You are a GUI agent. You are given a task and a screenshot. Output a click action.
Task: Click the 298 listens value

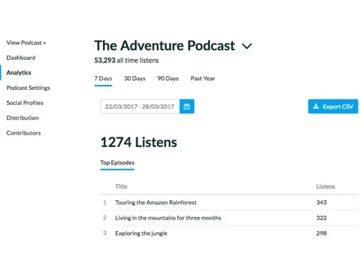[x=321, y=233]
